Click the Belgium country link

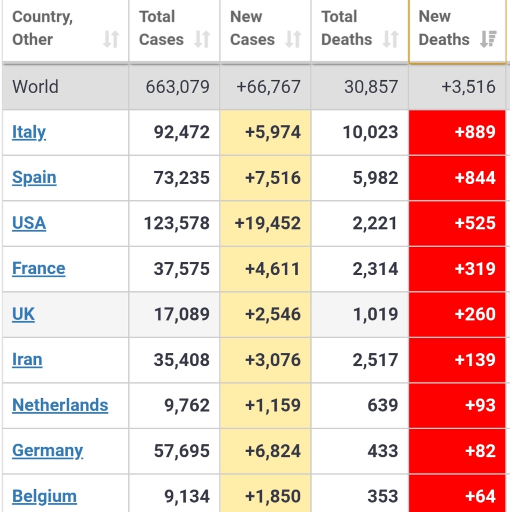pos(44,496)
